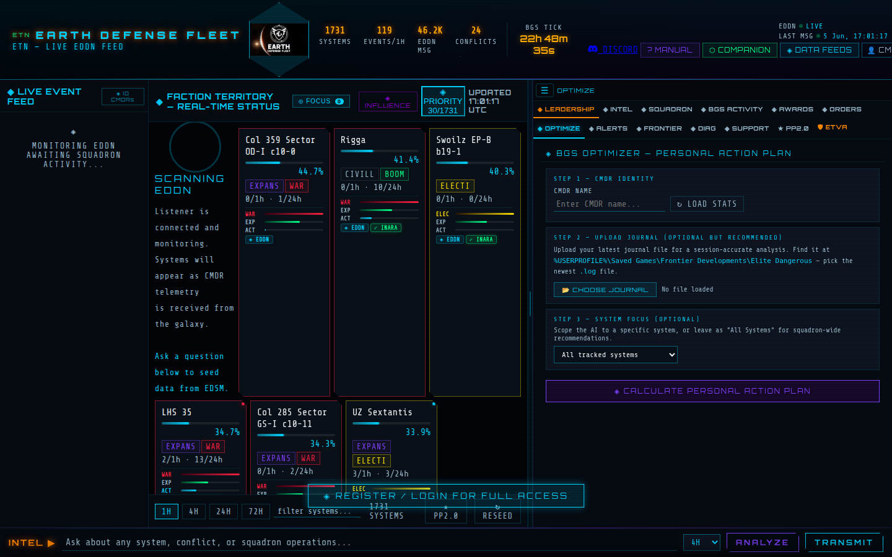The height and width of the screenshot is (557, 892).
Task: Open the ORDERS tab
Action: (841, 110)
